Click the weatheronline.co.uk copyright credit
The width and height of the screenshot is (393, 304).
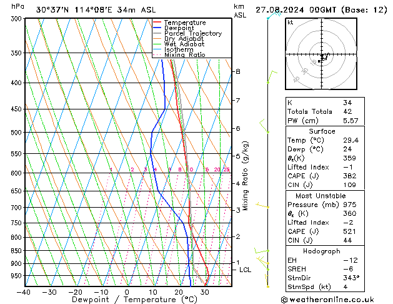(x=327, y=300)
